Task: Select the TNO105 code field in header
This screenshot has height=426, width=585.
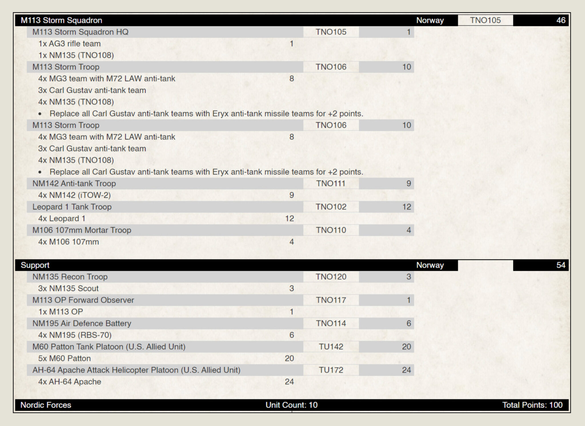Action: [x=485, y=20]
